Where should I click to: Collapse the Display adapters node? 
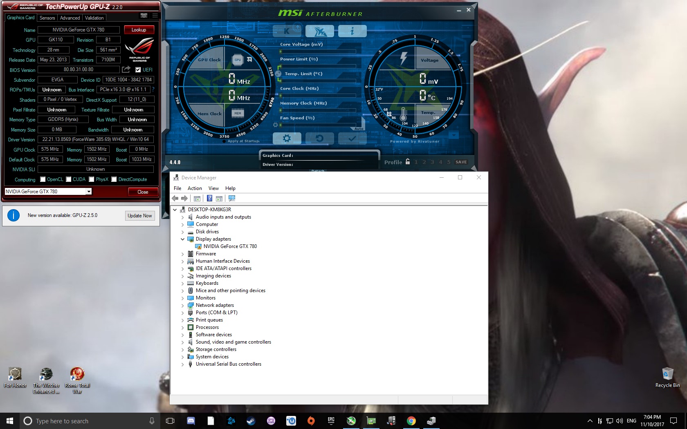click(182, 239)
